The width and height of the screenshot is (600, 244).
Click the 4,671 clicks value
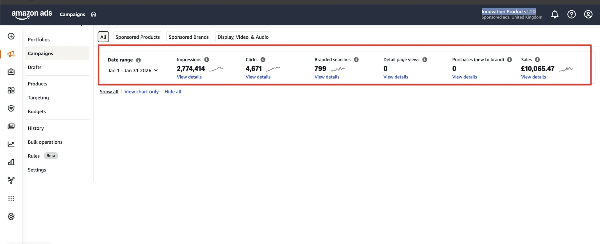(253, 69)
